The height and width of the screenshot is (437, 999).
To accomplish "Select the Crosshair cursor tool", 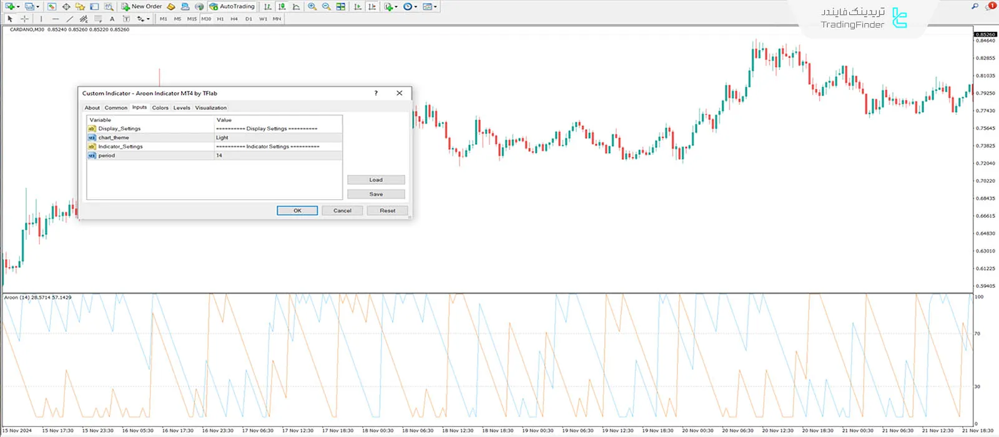I will pos(25,19).
